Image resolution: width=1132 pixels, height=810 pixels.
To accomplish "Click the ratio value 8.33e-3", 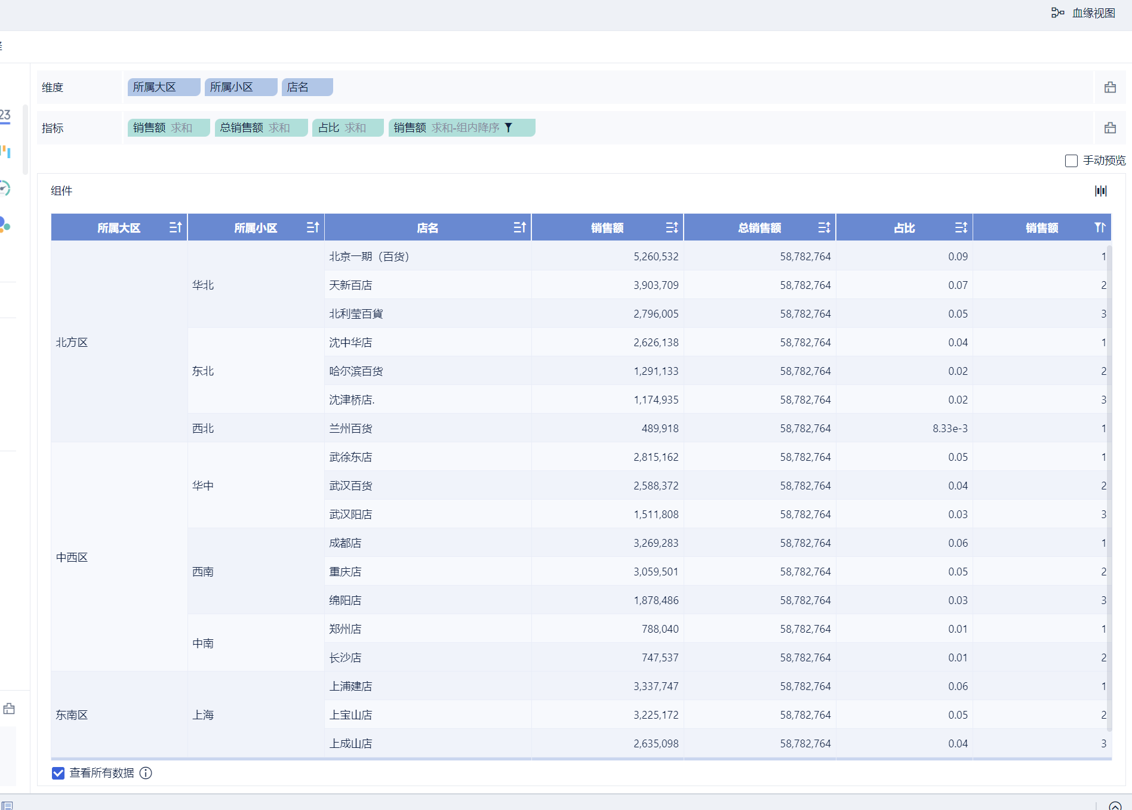I will 950,429.
